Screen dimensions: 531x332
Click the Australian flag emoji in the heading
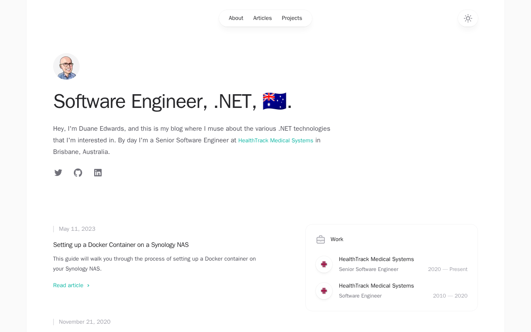pyautogui.click(x=275, y=101)
